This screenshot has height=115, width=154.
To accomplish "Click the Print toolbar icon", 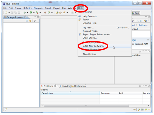I will point(19,13).
